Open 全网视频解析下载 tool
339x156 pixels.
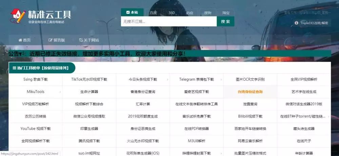[x=36, y=141]
